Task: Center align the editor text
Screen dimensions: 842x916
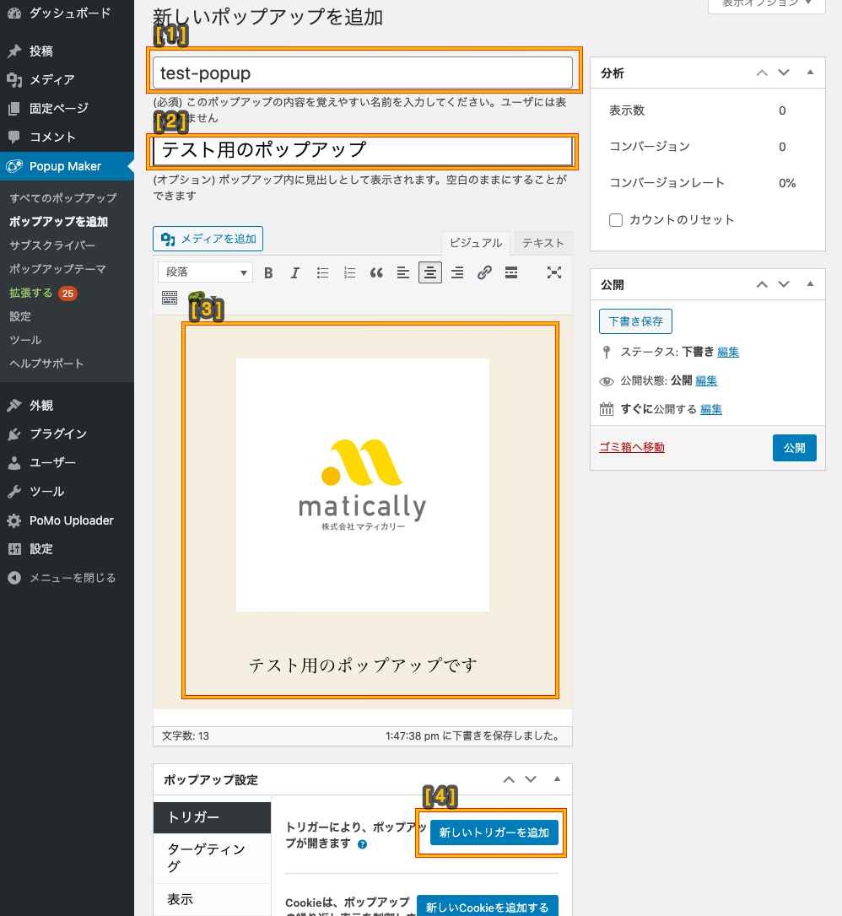Action: point(430,272)
